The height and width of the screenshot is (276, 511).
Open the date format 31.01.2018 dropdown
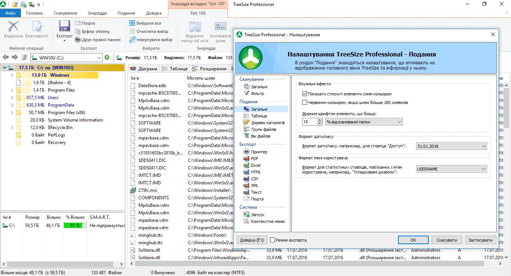click(x=452, y=146)
